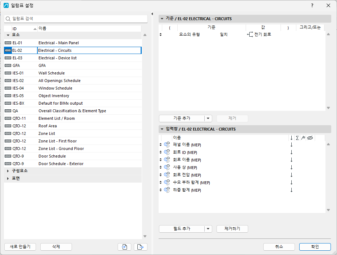
Task: Click the hatch icon beside GFA
Action: click(x=8, y=65)
